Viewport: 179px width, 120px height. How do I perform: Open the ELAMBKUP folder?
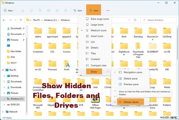153,48
